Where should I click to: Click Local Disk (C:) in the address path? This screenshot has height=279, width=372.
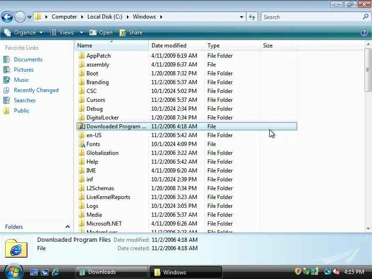point(105,17)
